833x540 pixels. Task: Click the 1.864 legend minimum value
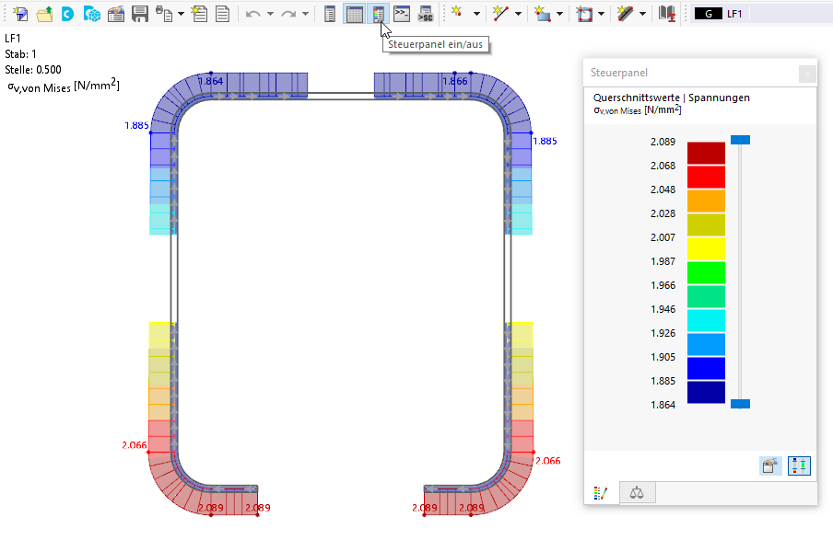point(663,405)
